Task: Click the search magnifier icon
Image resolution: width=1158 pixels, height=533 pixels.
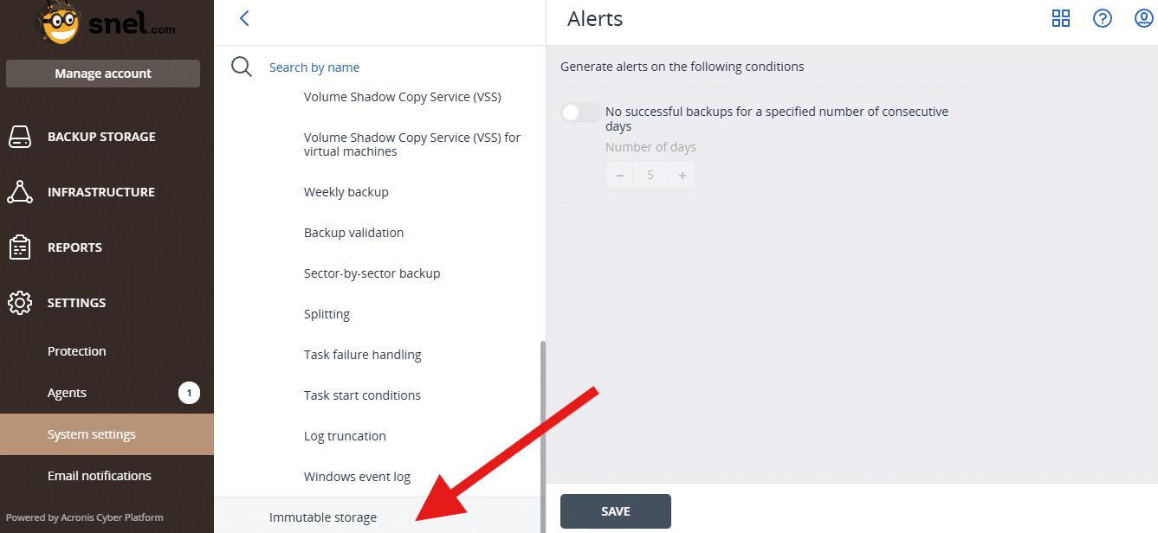Action: click(242, 67)
